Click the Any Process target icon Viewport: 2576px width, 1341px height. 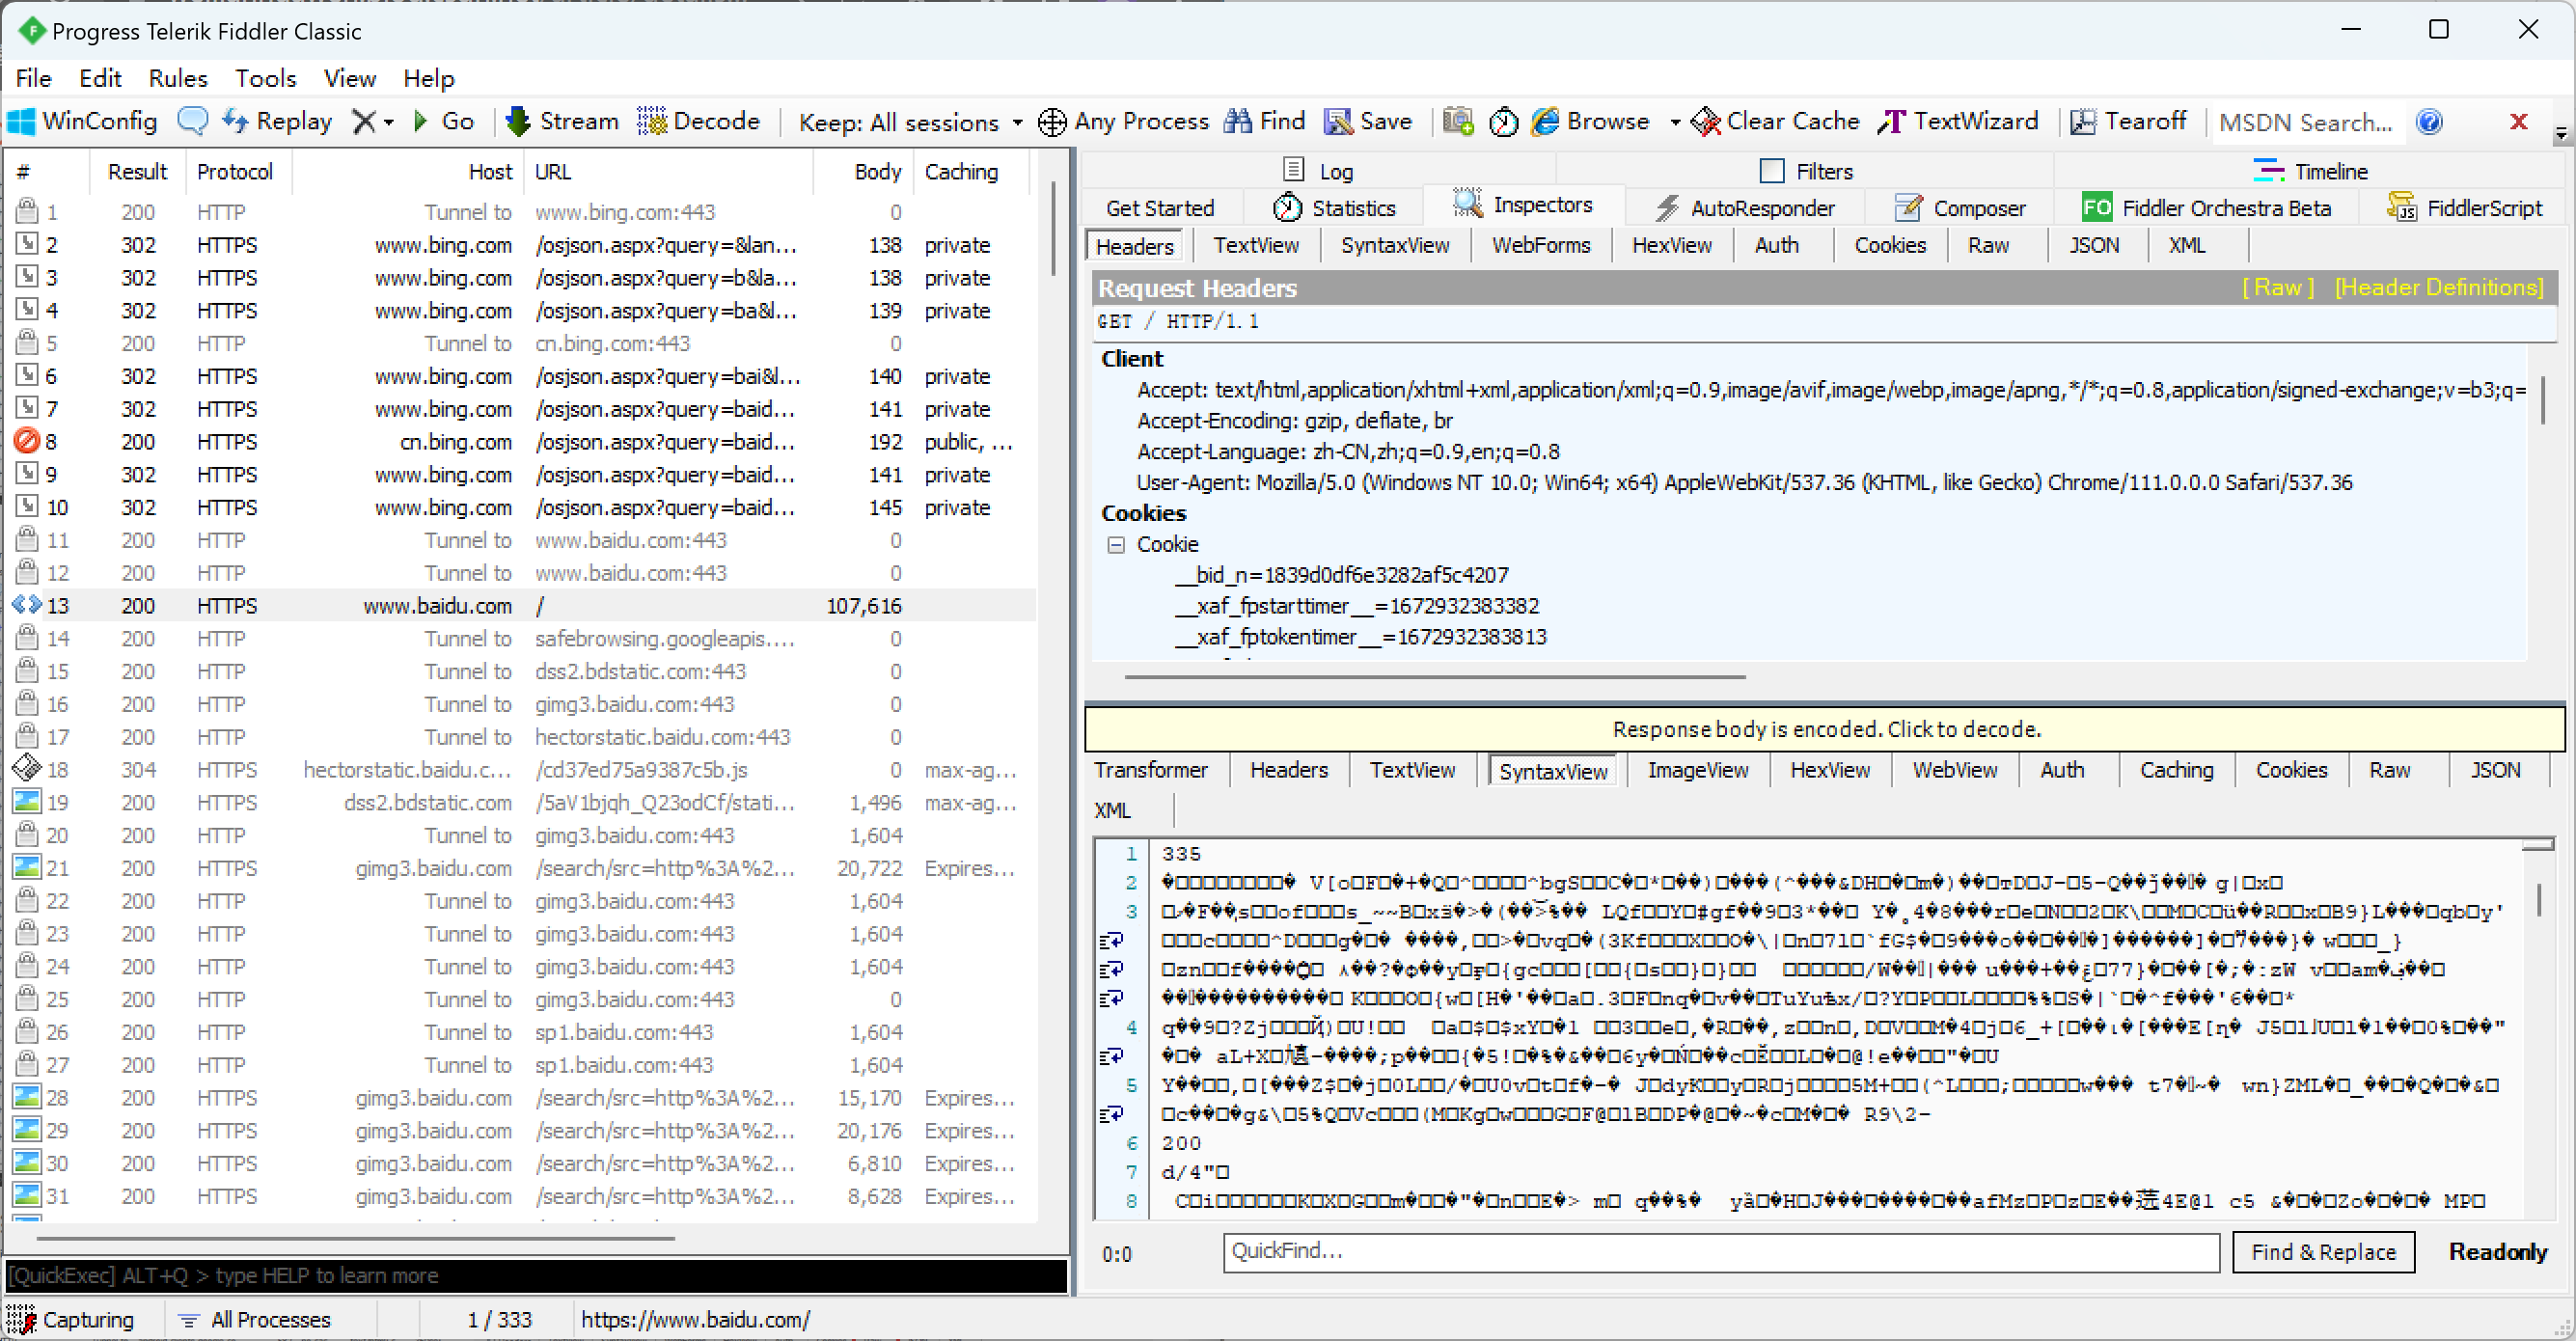[1052, 122]
